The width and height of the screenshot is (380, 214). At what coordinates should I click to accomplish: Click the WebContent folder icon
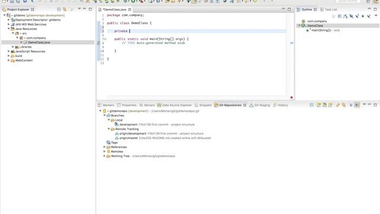coord(13,61)
